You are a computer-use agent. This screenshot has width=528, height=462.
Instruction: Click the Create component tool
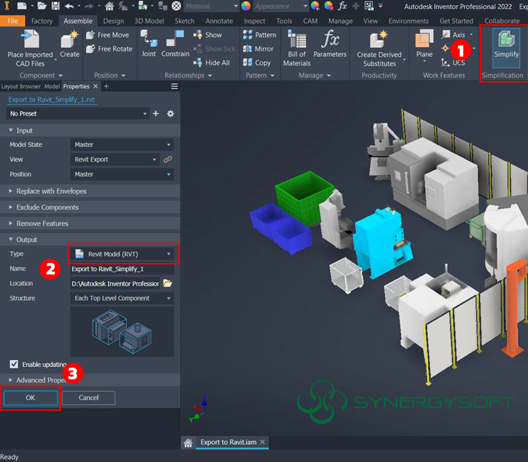[69, 44]
